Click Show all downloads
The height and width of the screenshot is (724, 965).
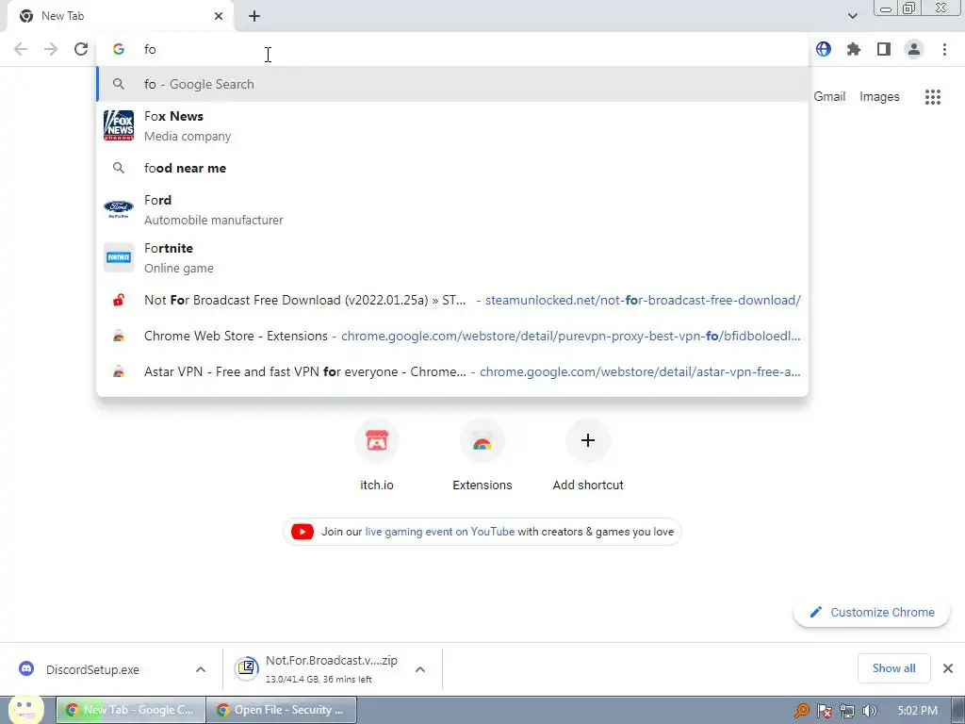(x=893, y=668)
